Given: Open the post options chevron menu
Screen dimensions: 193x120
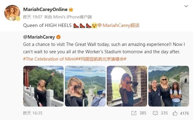Looking at the screenshot, I should pos(186,6).
